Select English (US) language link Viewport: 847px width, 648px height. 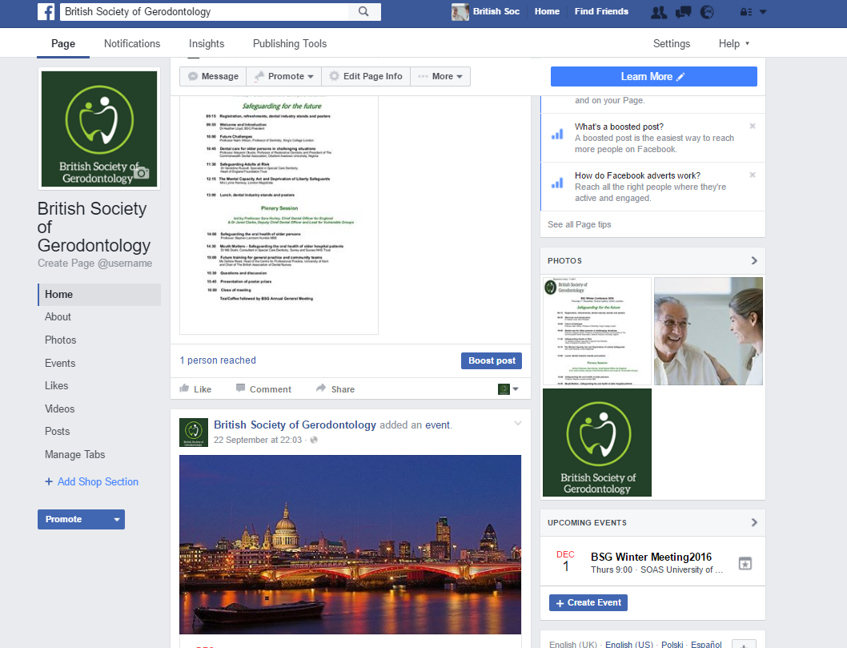tap(628, 644)
